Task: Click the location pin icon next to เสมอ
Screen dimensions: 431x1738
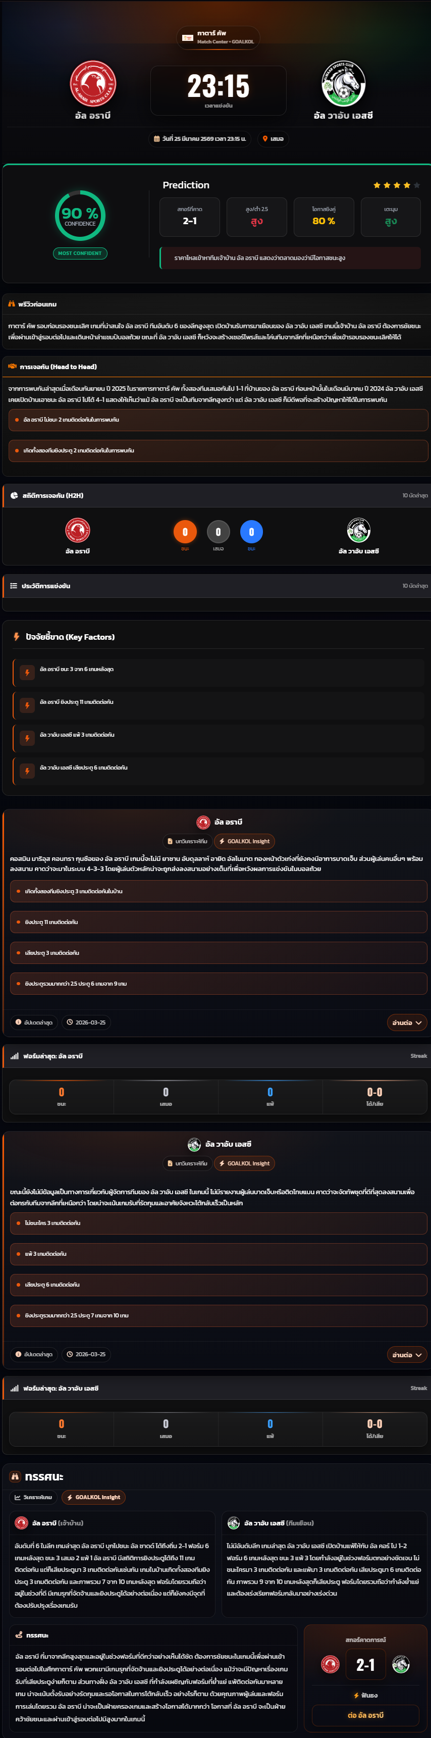Action: [265, 139]
